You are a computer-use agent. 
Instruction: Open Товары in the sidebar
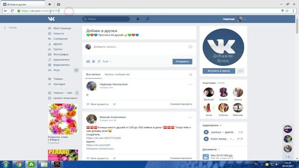point(58,79)
